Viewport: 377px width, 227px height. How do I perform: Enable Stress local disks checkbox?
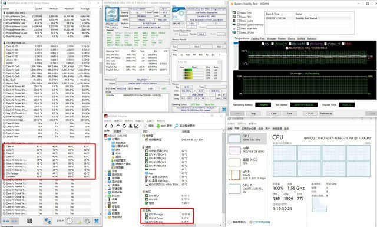[238, 28]
